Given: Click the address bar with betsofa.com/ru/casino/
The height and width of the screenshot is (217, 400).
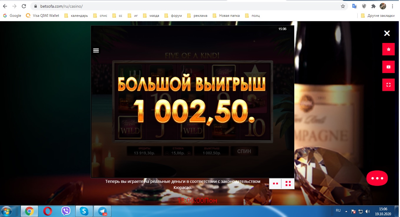Looking at the screenshot, I should coord(188,6).
